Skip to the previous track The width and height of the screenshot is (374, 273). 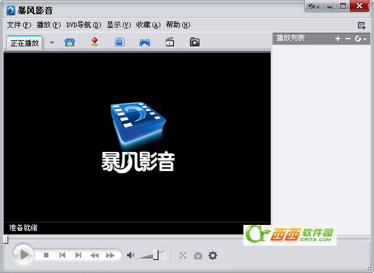click(x=62, y=255)
